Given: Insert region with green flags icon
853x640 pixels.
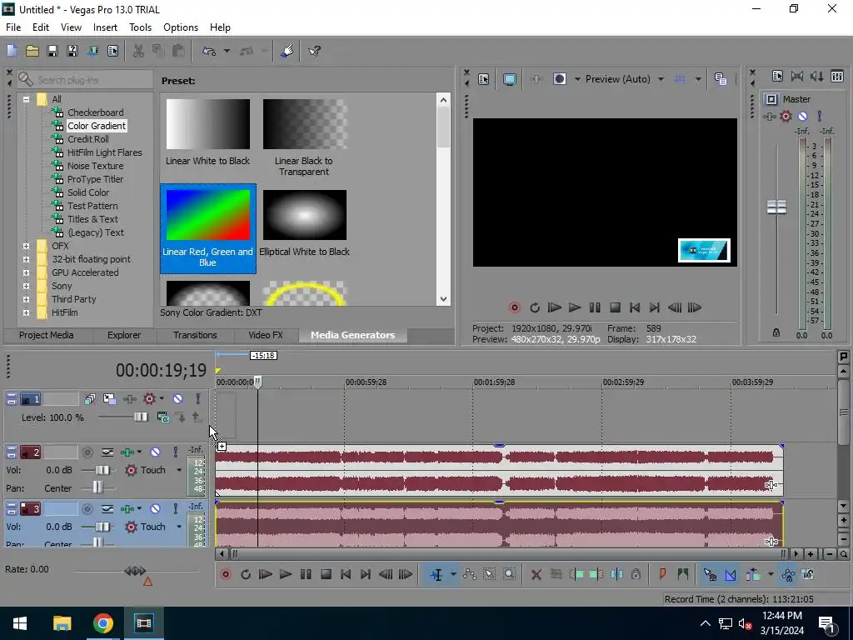Looking at the screenshot, I should point(683,575).
